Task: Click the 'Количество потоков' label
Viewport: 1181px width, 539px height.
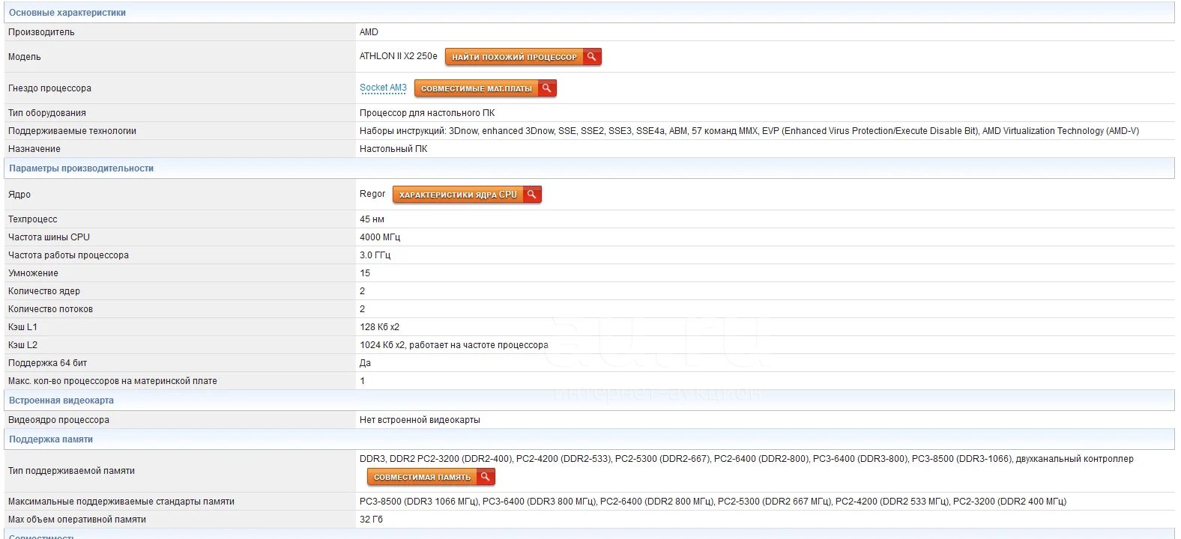Action: [x=51, y=309]
